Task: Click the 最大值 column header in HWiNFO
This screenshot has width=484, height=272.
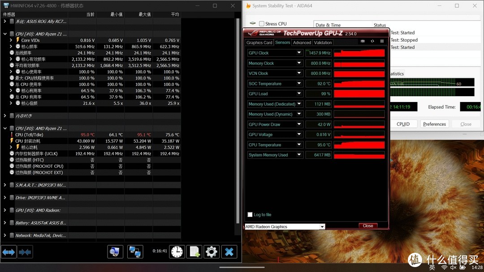Action: point(138,14)
